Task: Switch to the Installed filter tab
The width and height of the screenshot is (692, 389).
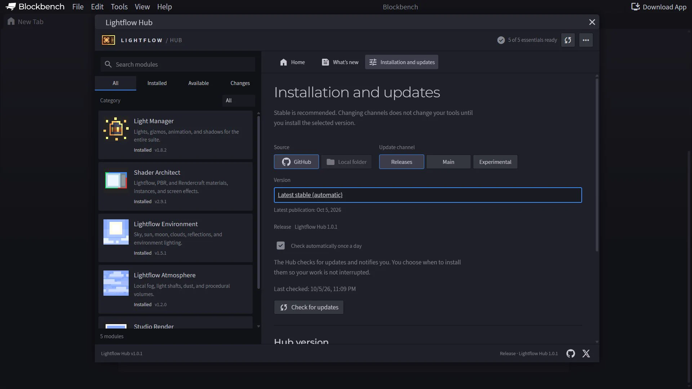Action: (x=157, y=83)
